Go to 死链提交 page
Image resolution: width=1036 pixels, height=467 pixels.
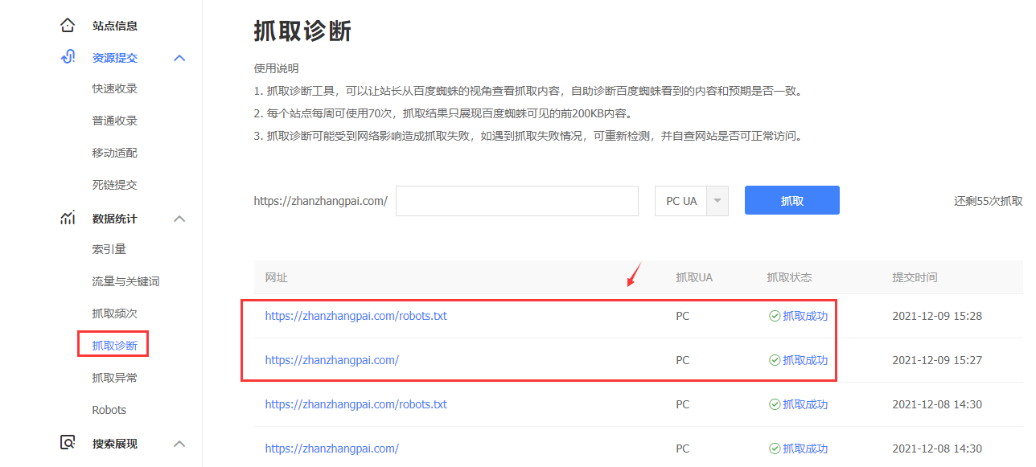[x=115, y=185]
